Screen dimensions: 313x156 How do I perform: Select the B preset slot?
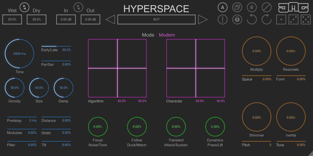click(x=252, y=7)
